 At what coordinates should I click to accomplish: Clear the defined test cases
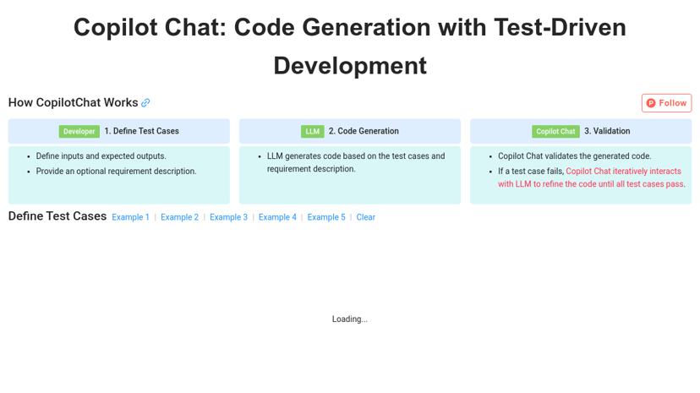[365, 217]
